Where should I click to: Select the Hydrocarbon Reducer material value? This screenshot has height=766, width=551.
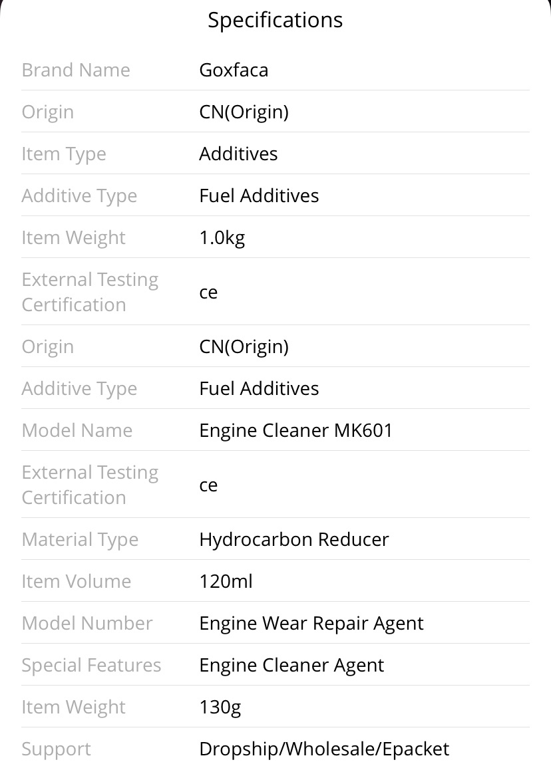[294, 539]
